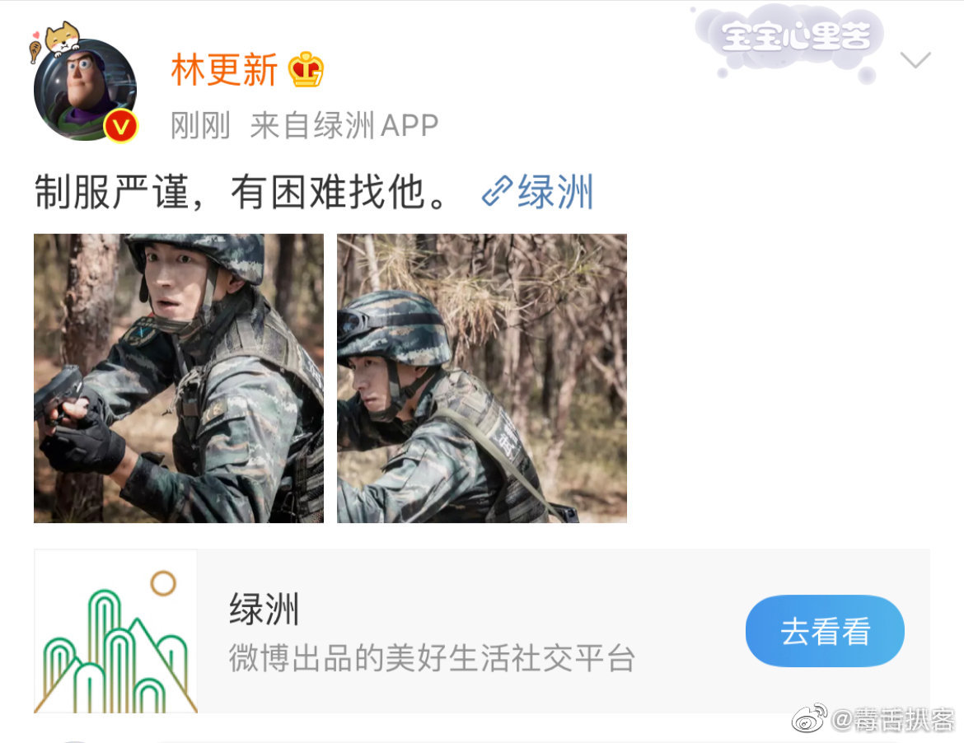
Task: Open the username 林更新
Action: tap(224, 69)
